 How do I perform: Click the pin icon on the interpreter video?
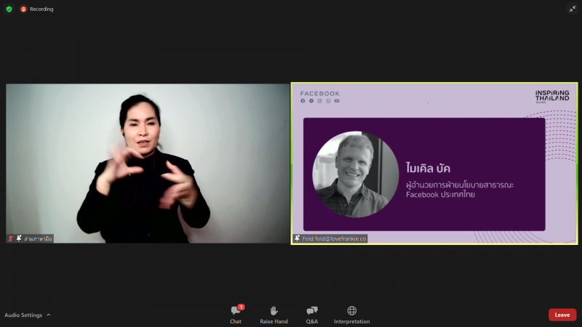[19, 238]
